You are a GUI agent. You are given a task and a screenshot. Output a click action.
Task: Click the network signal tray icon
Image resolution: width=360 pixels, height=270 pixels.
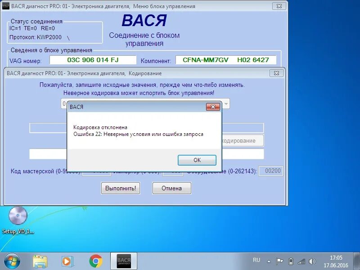pyautogui.click(x=301, y=261)
